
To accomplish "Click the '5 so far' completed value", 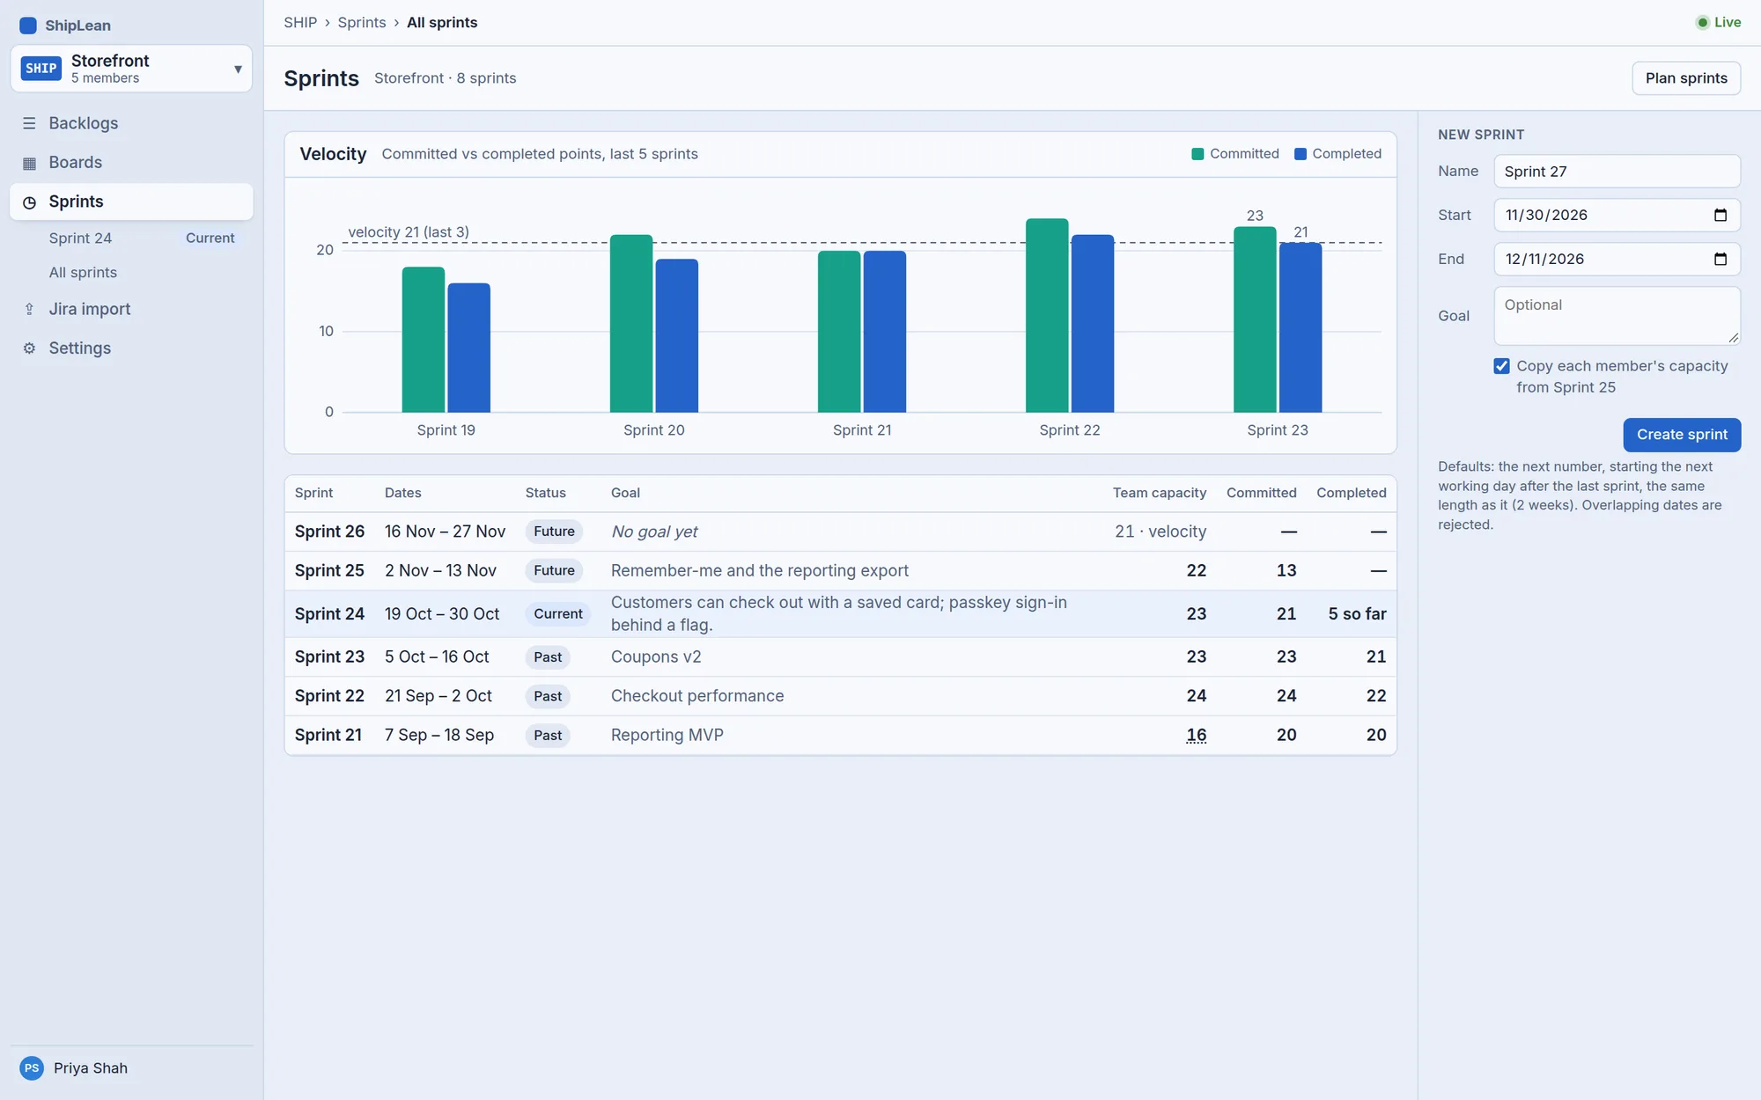I will (1357, 614).
